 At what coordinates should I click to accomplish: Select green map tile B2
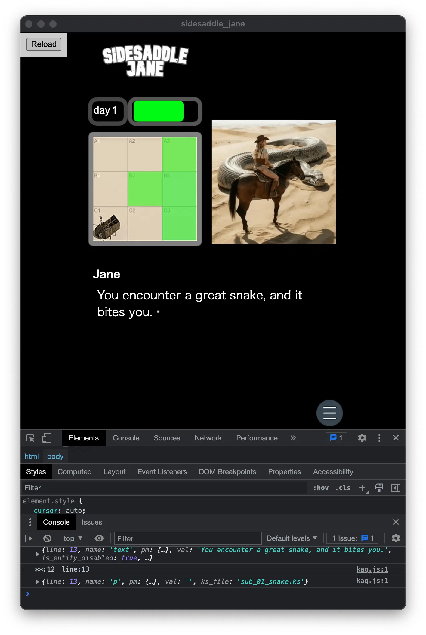[x=145, y=189]
